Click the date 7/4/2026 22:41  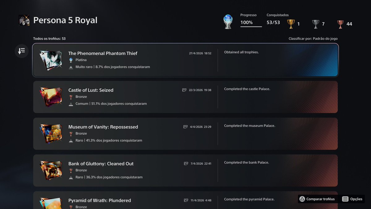pyautogui.click(x=201, y=164)
